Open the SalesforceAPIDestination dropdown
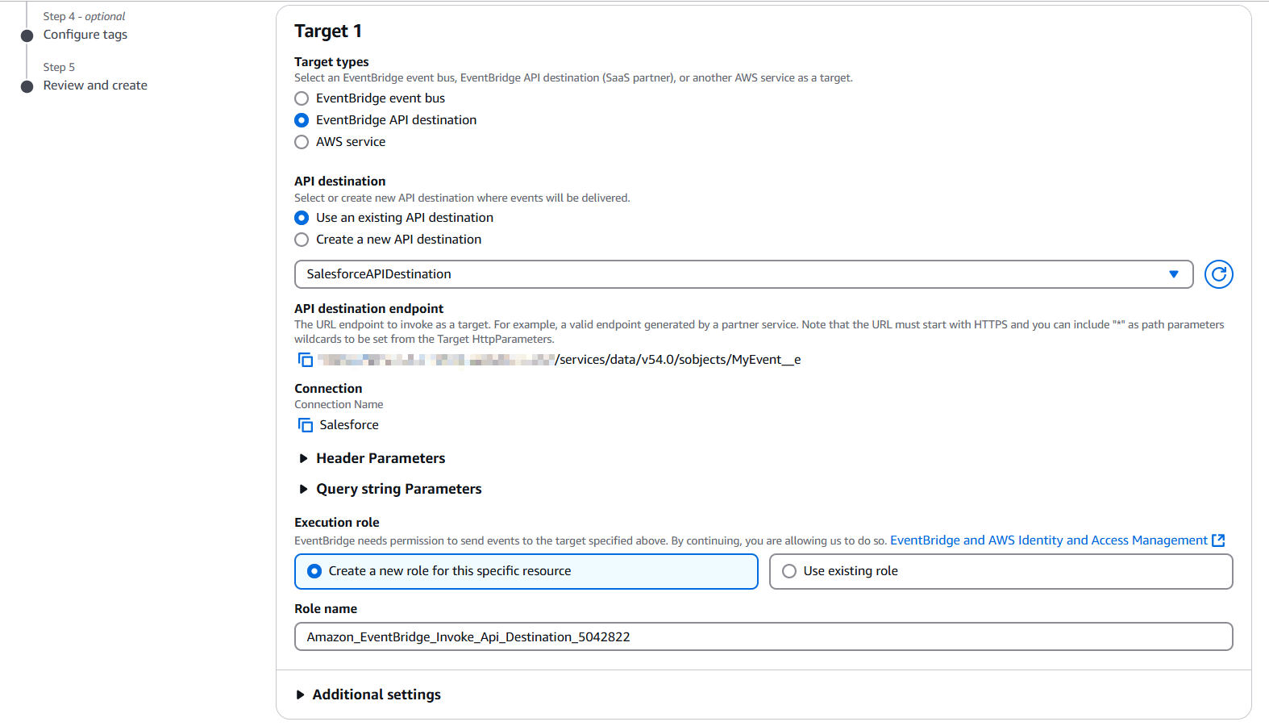 tap(743, 274)
